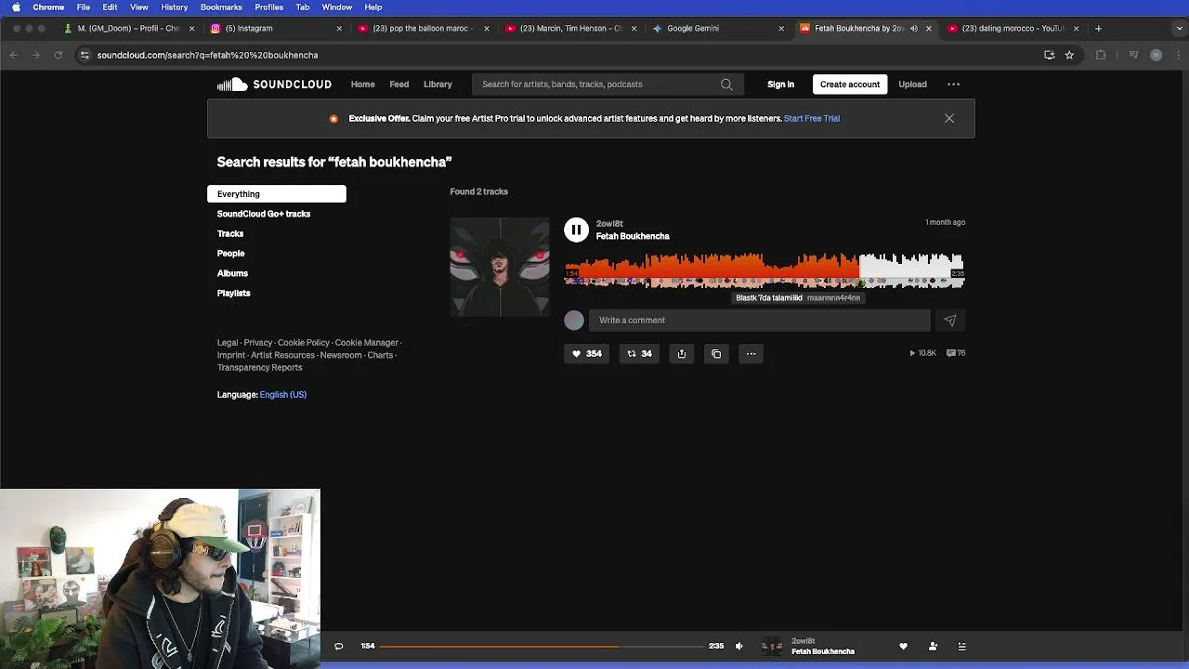Toggle repeat in the bottom player
1189x669 pixels.
338,646
